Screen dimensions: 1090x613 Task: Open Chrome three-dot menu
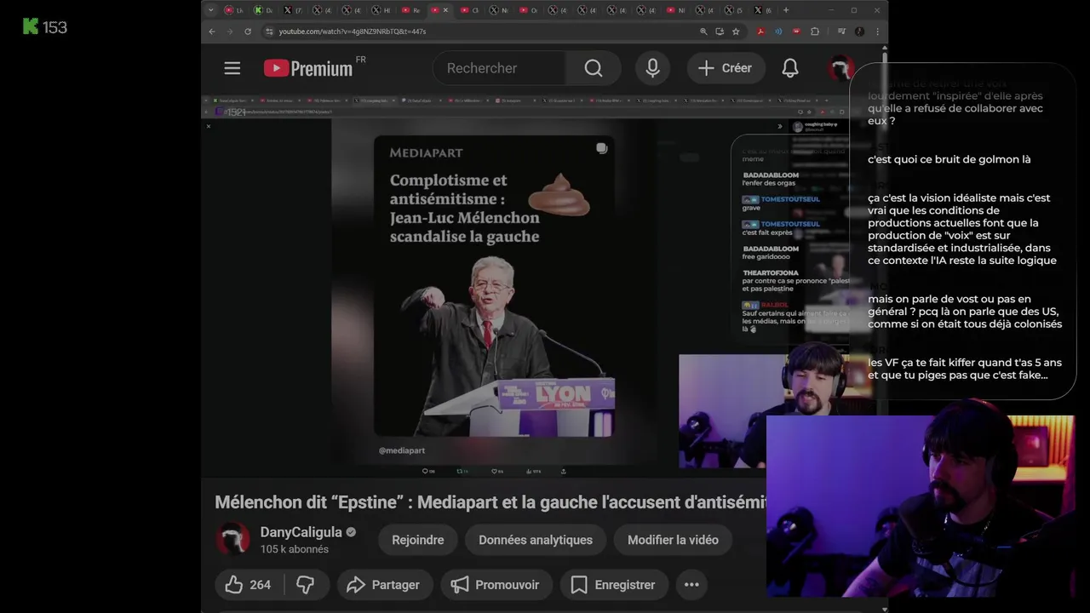[x=877, y=32]
